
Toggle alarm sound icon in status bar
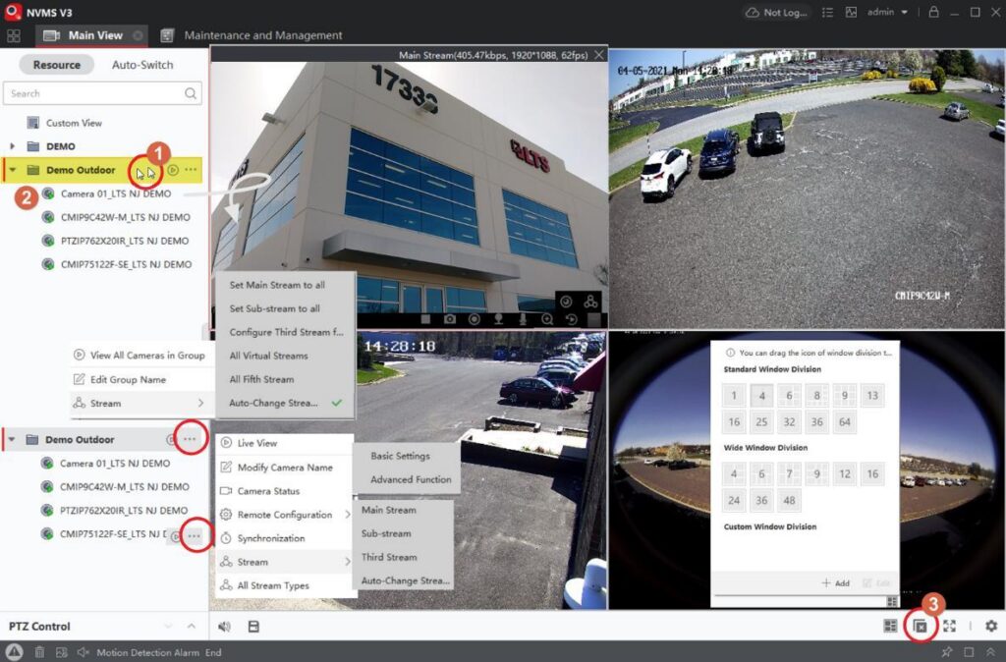(x=83, y=652)
